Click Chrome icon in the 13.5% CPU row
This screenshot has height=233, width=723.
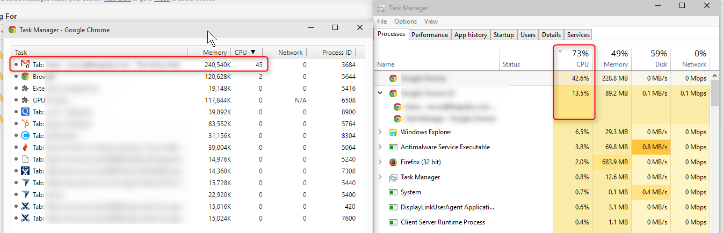click(393, 93)
